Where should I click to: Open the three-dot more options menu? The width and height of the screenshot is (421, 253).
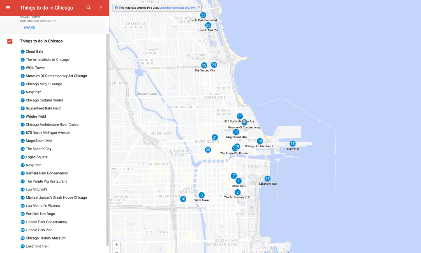(101, 8)
